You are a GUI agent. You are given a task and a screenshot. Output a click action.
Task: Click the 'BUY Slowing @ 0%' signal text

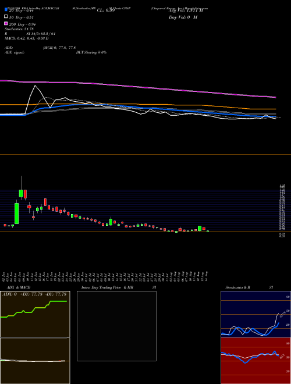[91, 52]
